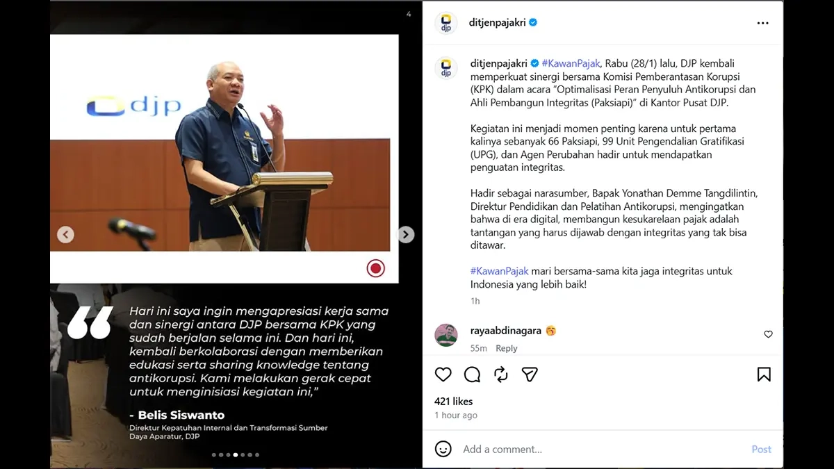Reply to rayaabdinagara's comment
The image size is (834, 469).
(x=507, y=348)
